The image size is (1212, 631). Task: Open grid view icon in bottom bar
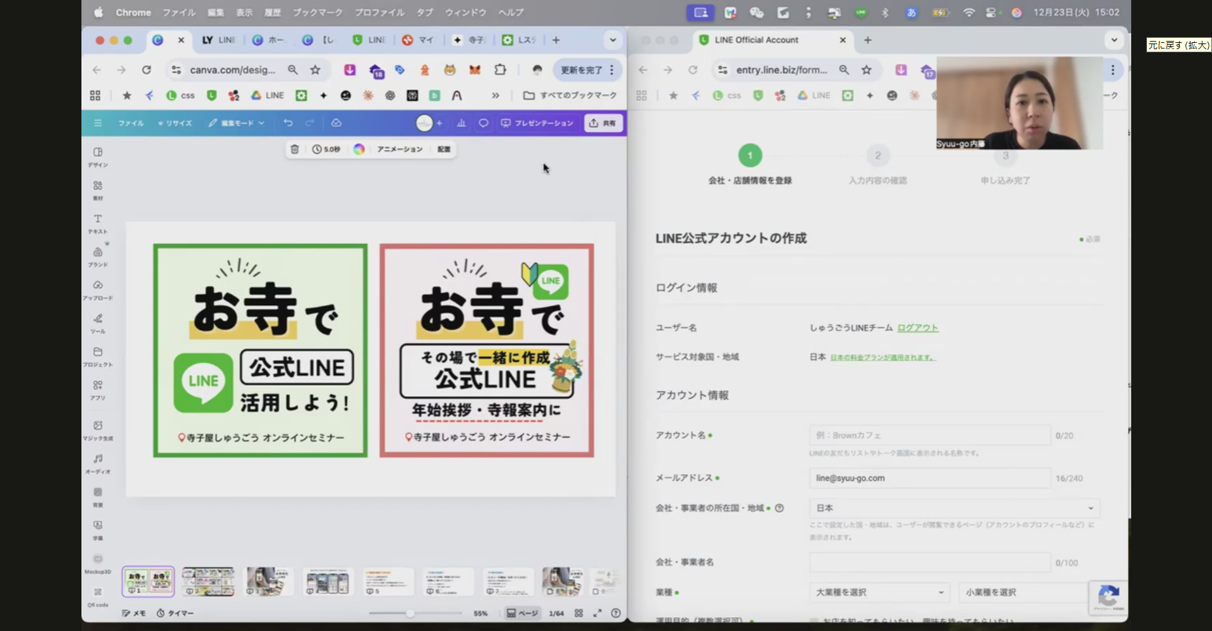[579, 613]
